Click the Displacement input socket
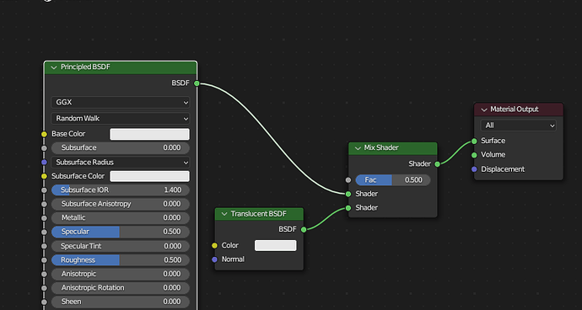The image size is (582, 310). 474,169
